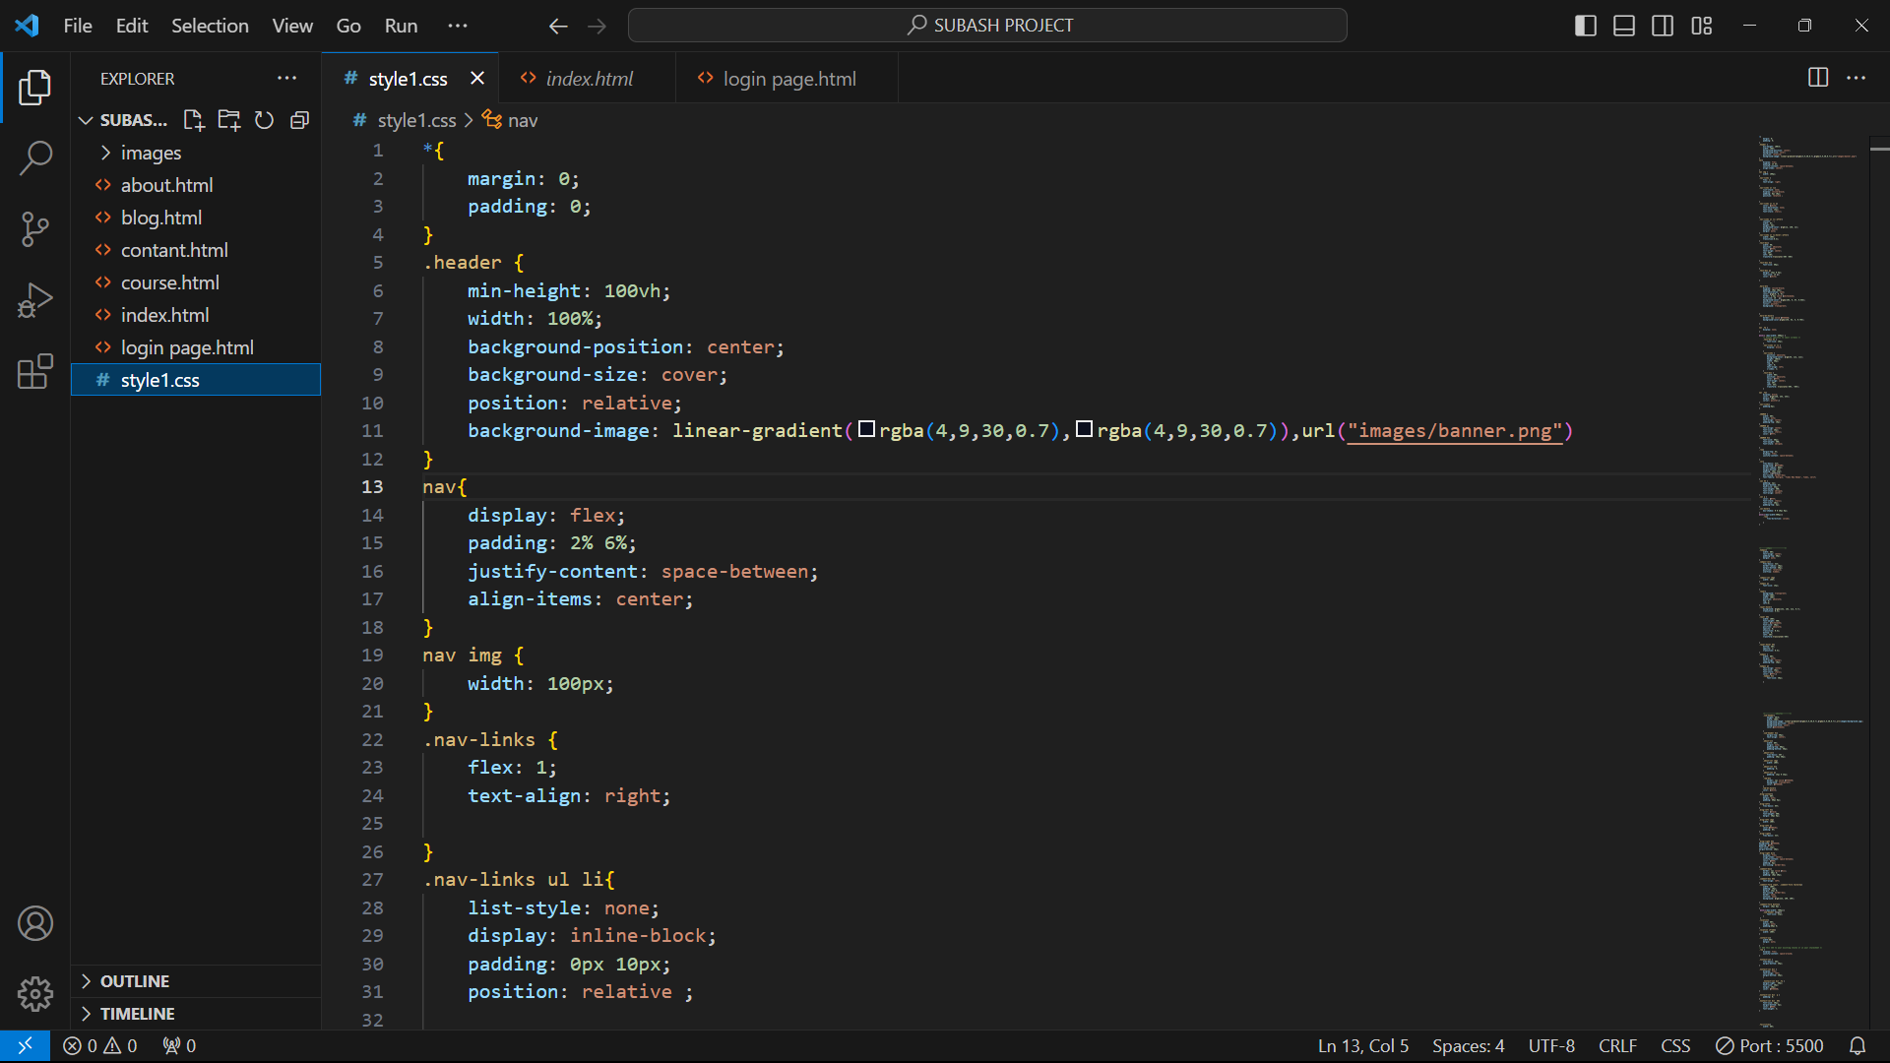Viewport: 1890px width, 1063px height.
Task: Open the Source Control view
Action: coord(35,229)
